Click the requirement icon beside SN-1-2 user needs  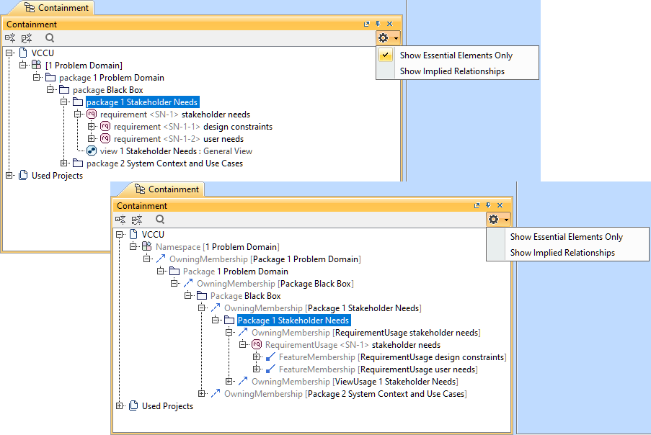[105, 139]
